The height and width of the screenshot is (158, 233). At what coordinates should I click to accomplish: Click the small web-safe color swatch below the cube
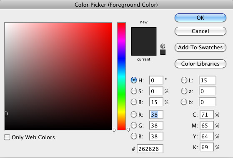[x=163, y=52]
